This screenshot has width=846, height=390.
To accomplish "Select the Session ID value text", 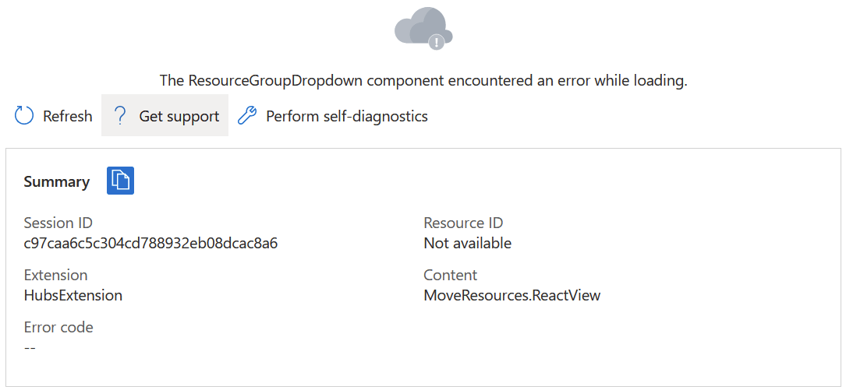I will click(151, 243).
